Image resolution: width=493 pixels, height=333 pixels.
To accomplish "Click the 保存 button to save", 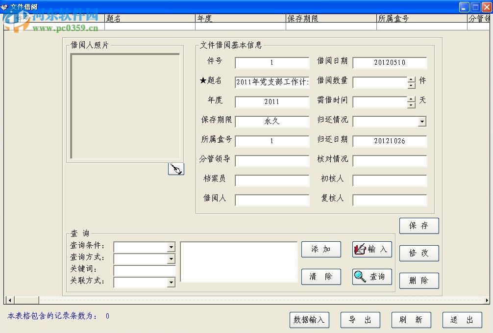I will (419, 226).
